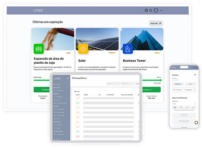This screenshot has height=148, width=202.
Task: Open the user profile avatar in desktop header
Action: point(156,10)
